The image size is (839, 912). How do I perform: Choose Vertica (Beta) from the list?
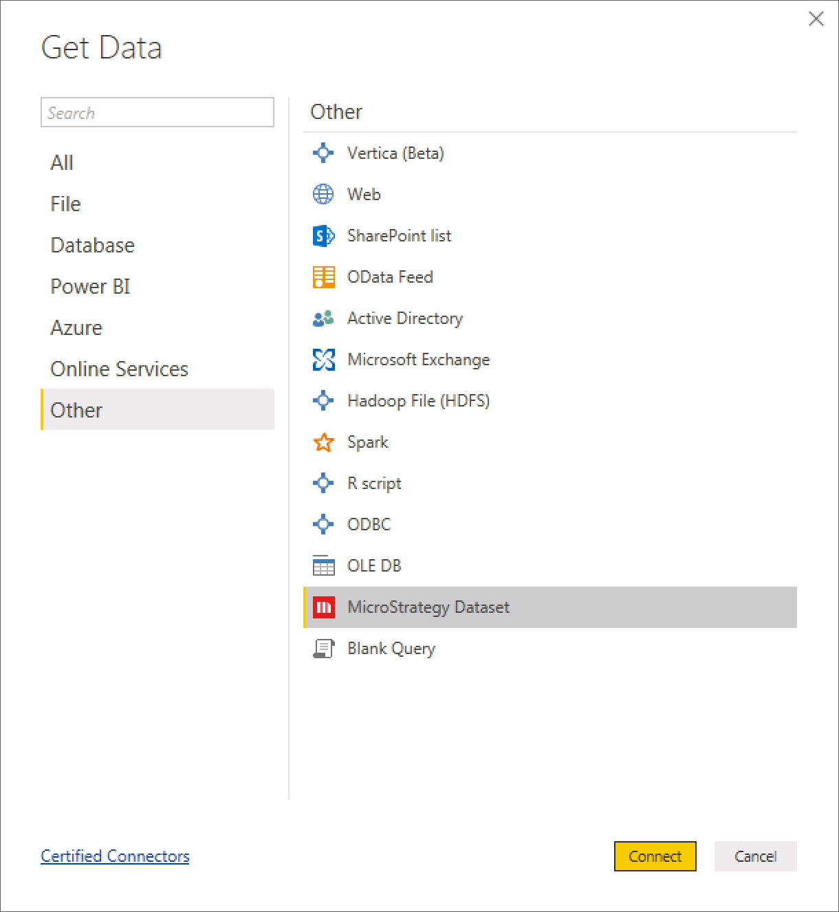395,153
